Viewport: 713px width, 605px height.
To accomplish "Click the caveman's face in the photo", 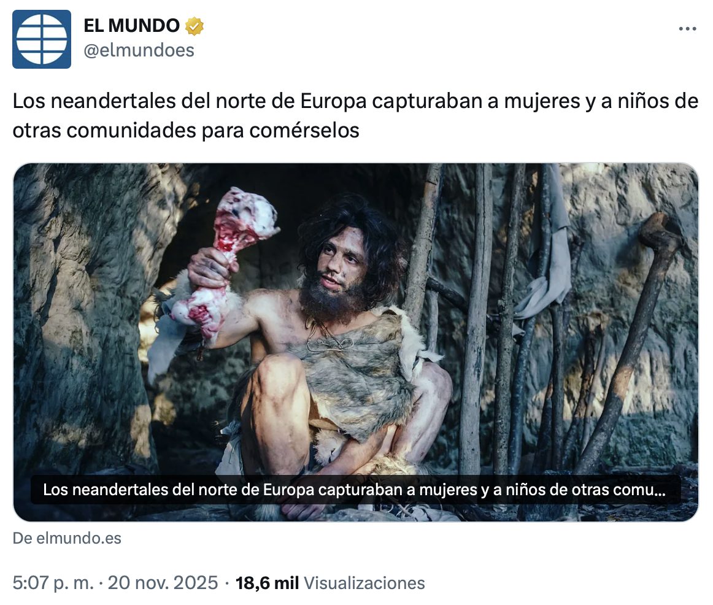I will point(341,264).
